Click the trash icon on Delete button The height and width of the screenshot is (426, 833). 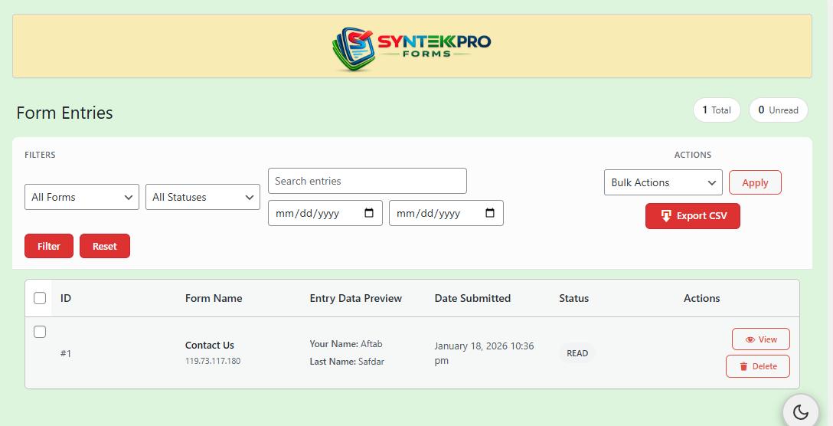743,366
